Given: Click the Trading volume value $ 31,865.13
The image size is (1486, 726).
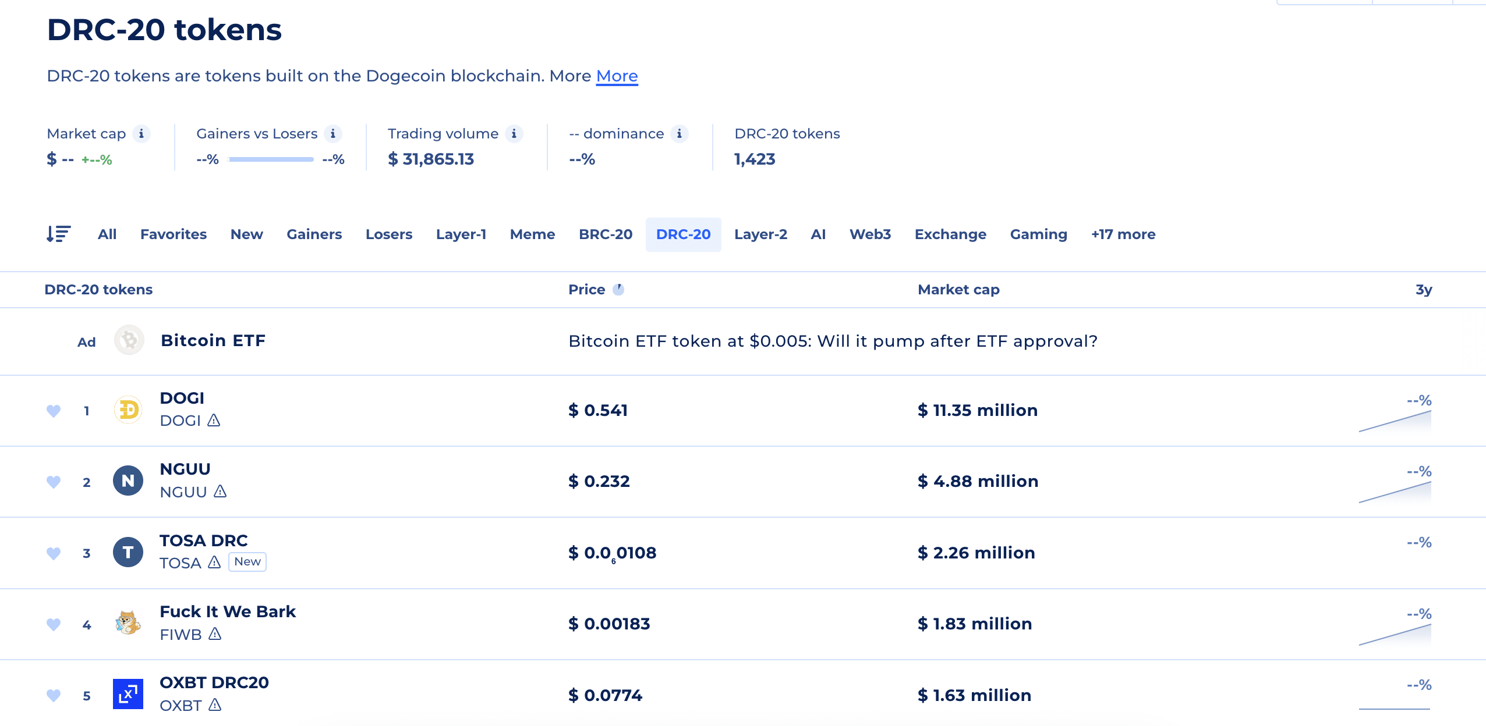Looking at the screenshot, I should 431,159.
